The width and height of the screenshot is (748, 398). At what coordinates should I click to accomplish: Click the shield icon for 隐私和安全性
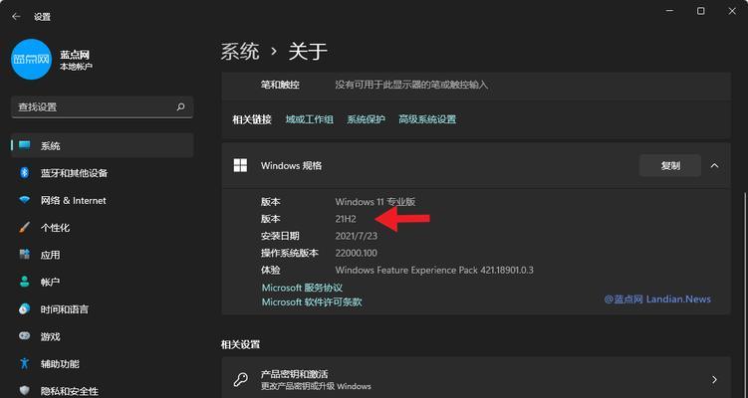(24, 391)
